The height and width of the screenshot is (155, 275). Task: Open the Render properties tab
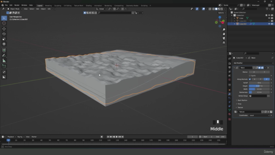[229, 63]
